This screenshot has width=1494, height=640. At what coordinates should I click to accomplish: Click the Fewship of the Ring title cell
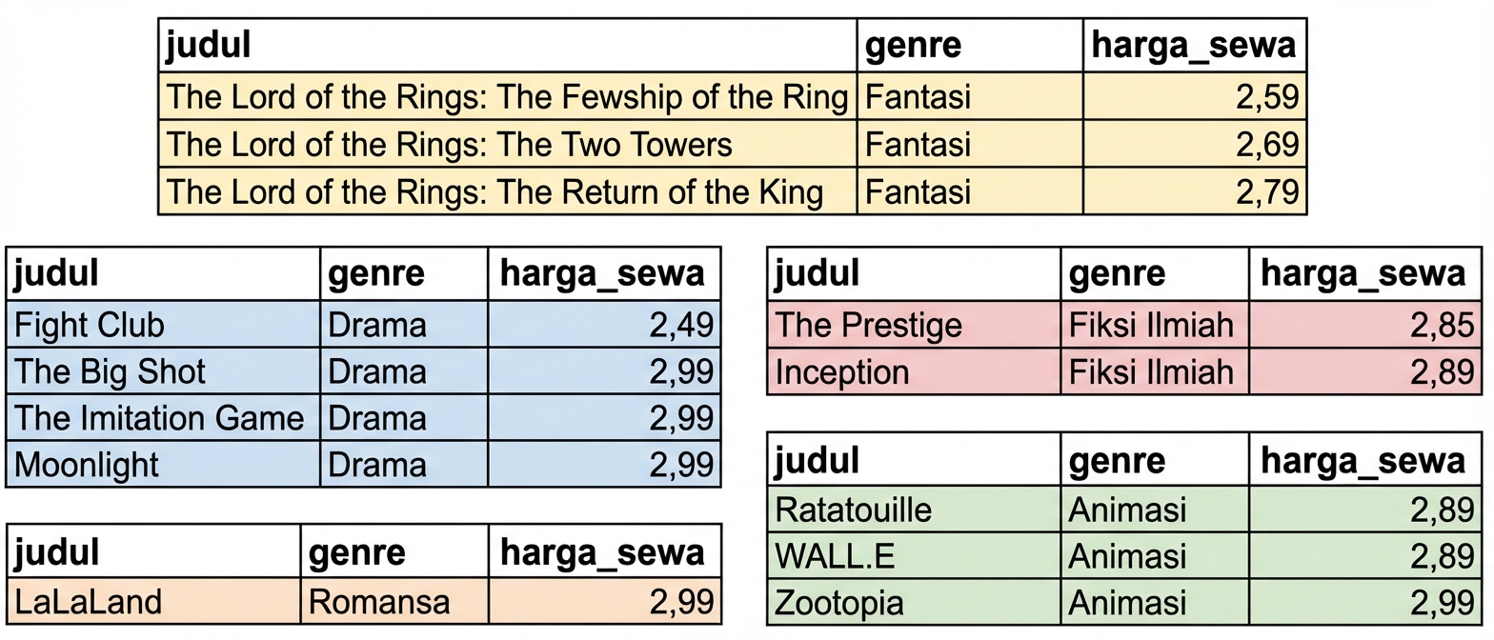click(507, 97)
